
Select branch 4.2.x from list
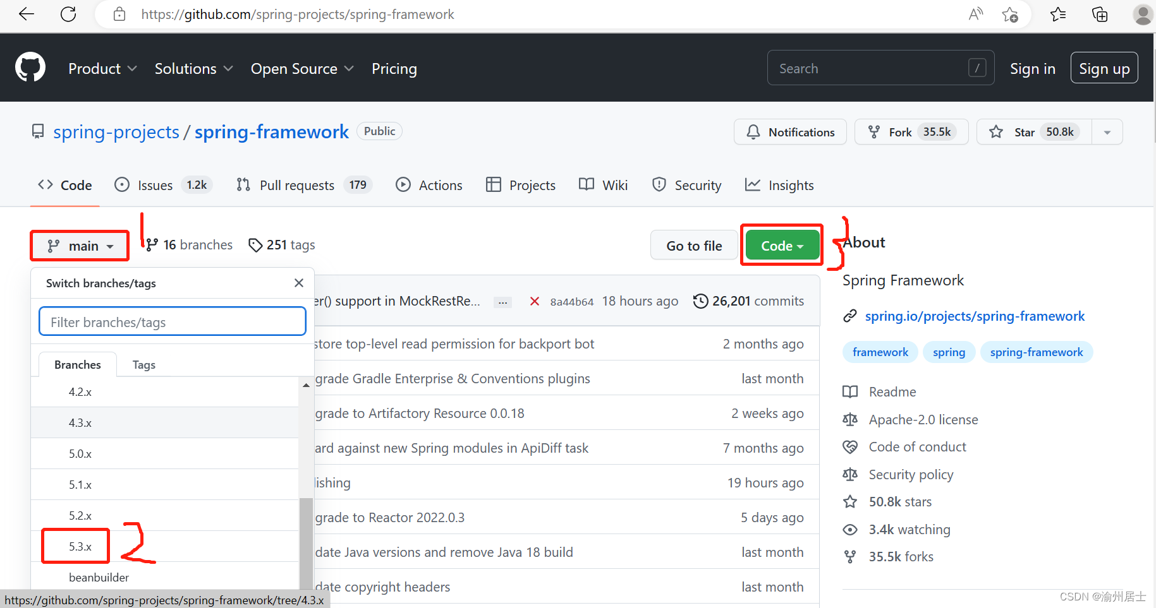point(164,391)
